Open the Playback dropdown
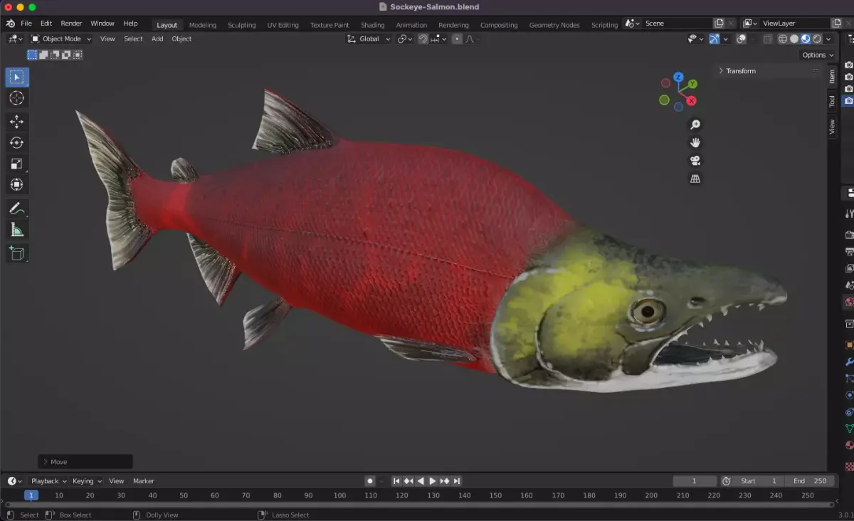 click(48, 481)
